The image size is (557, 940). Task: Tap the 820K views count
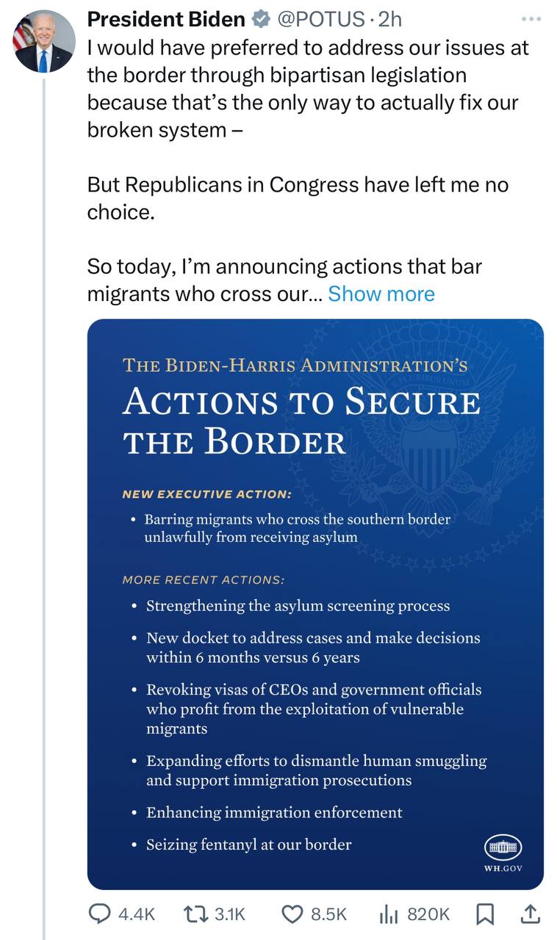[428, 914]
